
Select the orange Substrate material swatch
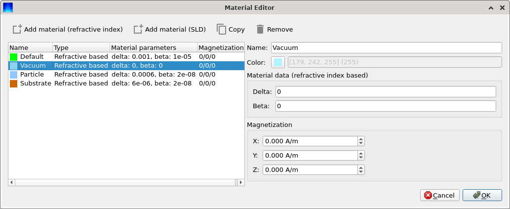[13, 84]
